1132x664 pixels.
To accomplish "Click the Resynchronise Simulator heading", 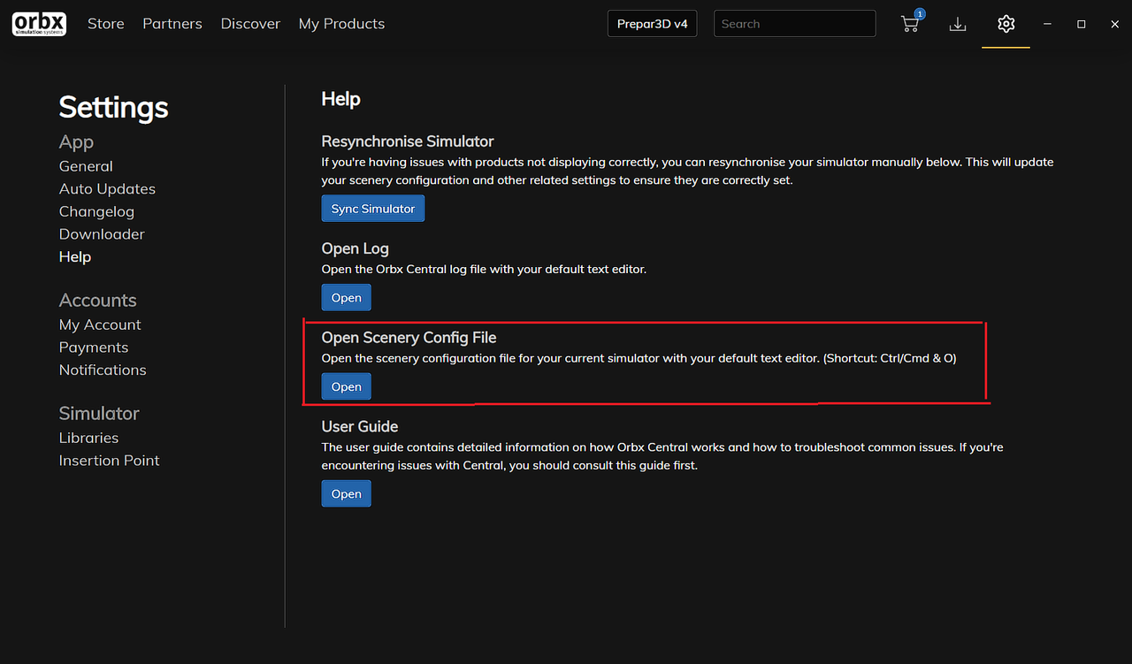I will click(x=408, y=141).
